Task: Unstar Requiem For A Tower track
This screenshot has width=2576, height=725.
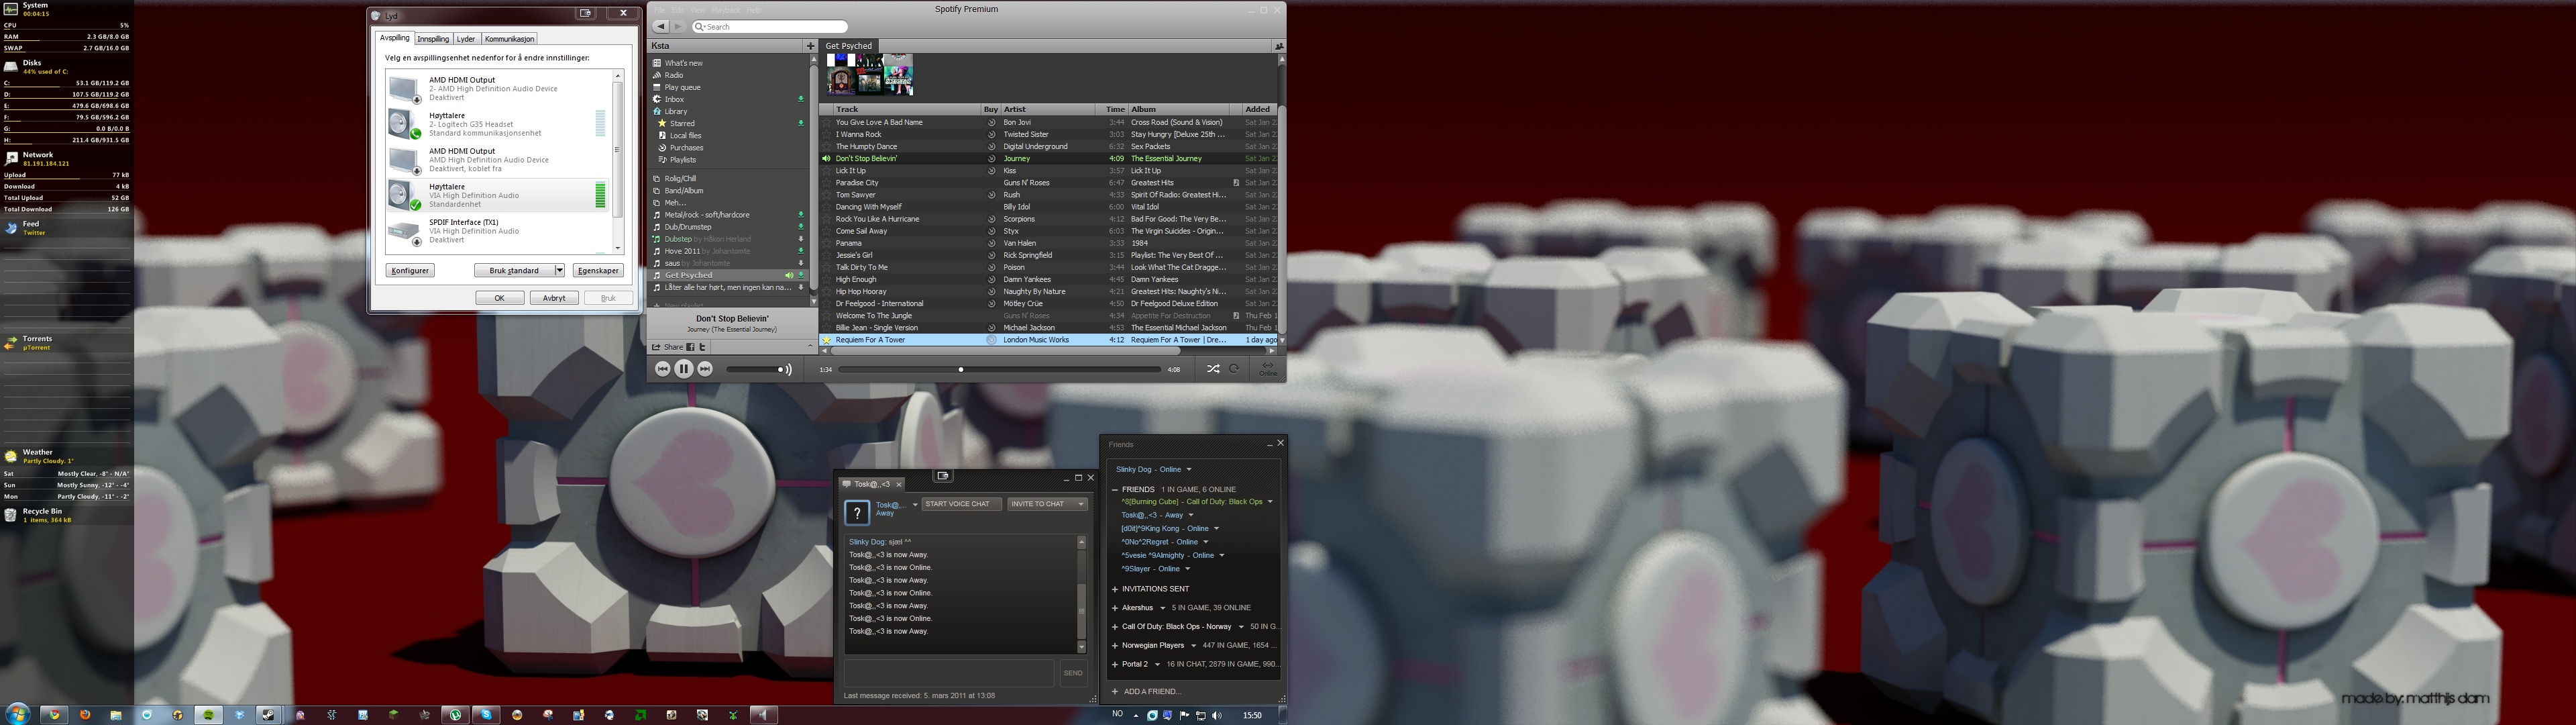Action: (x=827, y=340)
